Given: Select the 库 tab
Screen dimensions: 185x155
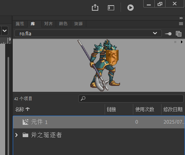Looking at the screenshot, I should click(33, 24).
